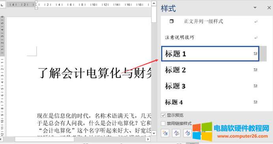Click the vertical scrollbar thumb of document
The height and width of the screenshot is (144, 273).
coord(154,15)
